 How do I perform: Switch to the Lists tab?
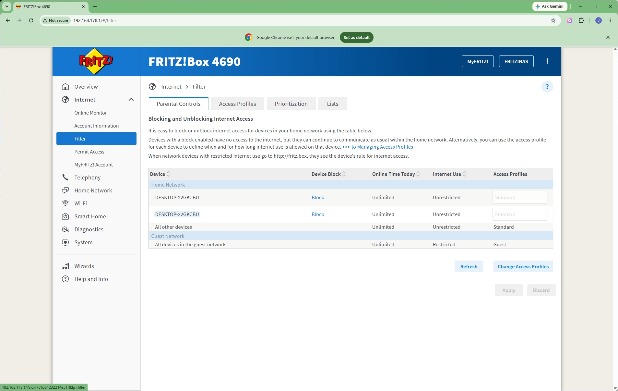click(333, 104)
